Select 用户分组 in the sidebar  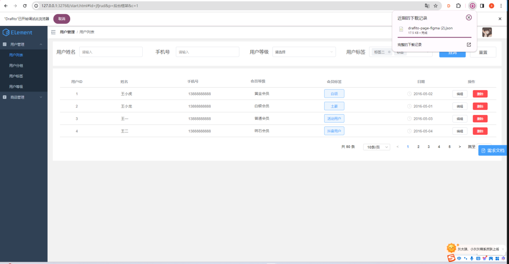point(24,66)
